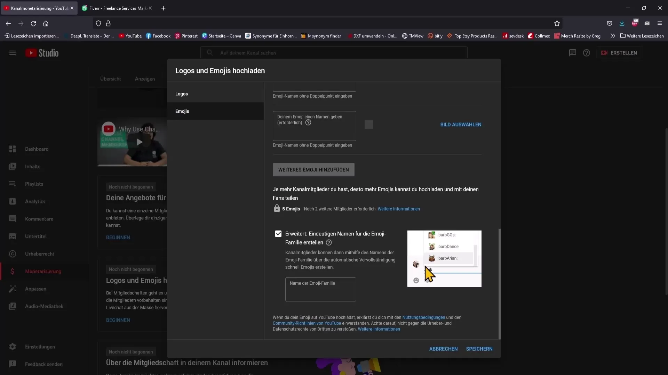Toggle the Logos section in left panel
The width and height of the screenshot is (668, 375).
click(182, 94)
